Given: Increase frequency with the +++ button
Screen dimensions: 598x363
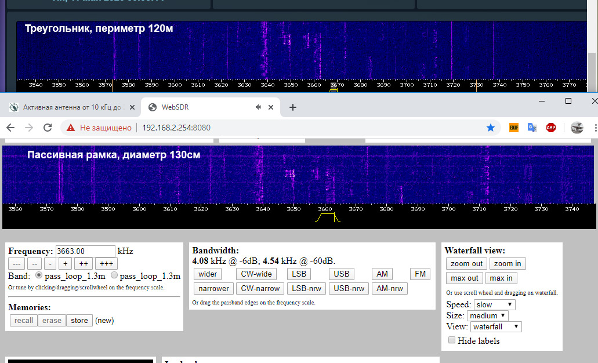Looking at the screenshot, I should 106,263.
